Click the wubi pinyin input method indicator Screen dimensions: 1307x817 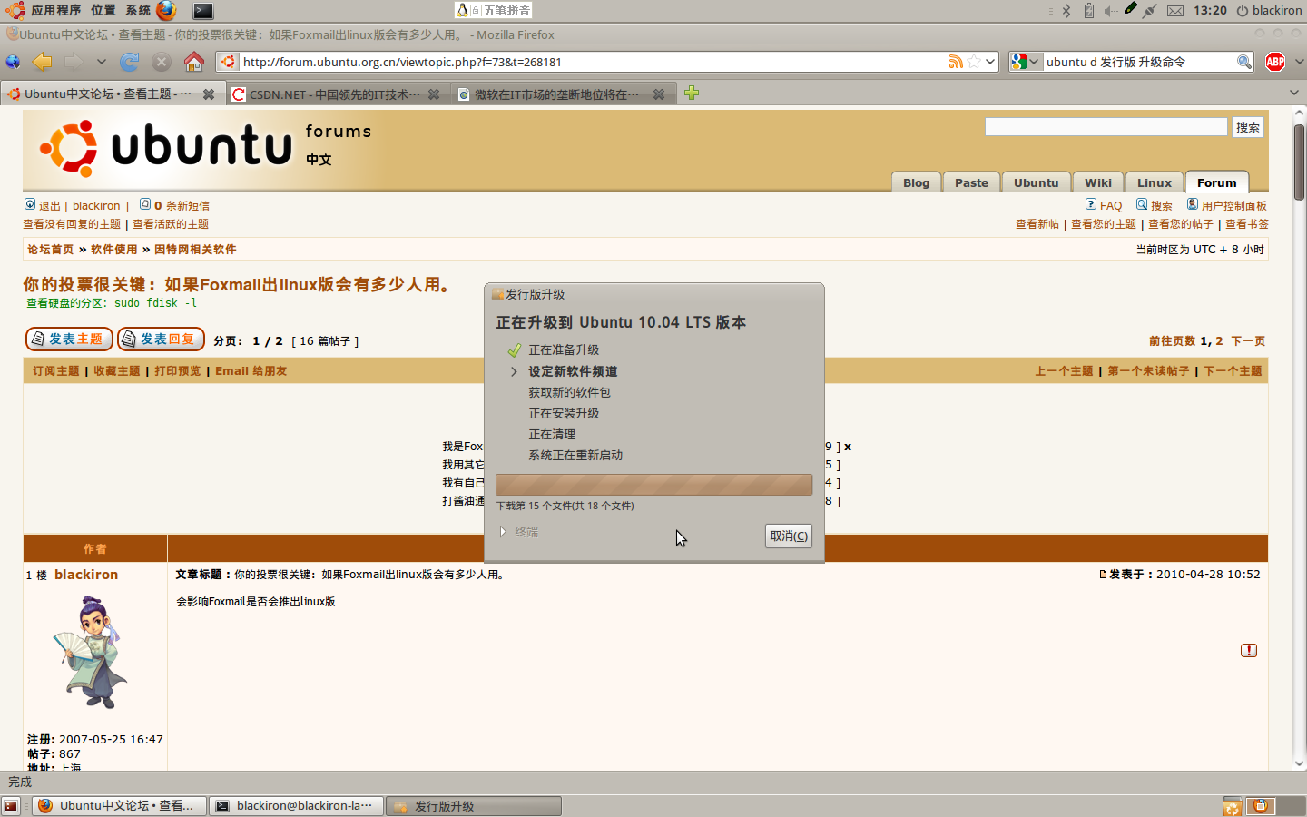tap(493, 10)
